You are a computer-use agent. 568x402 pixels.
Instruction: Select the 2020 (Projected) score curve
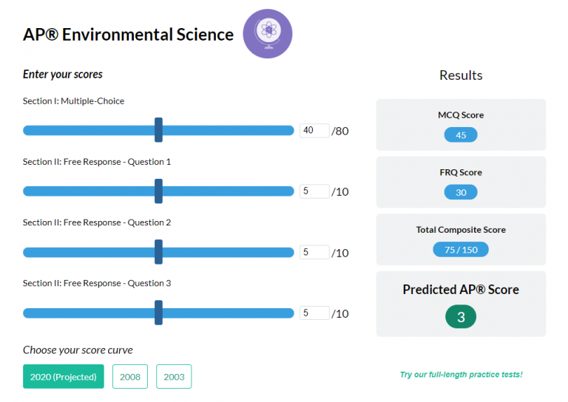click(64, 376)
